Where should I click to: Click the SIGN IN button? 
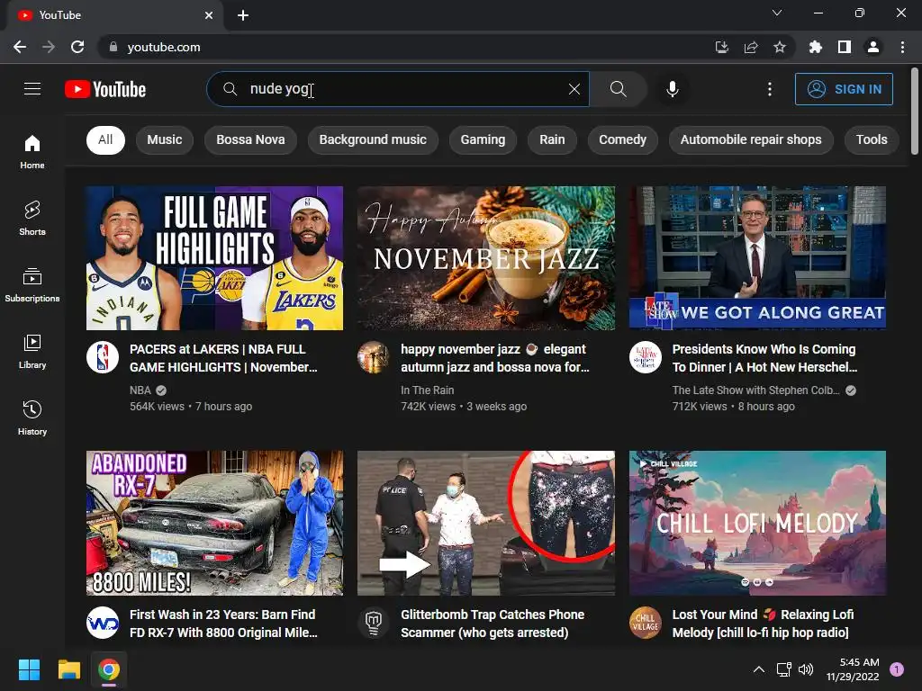tap(844, 89)
